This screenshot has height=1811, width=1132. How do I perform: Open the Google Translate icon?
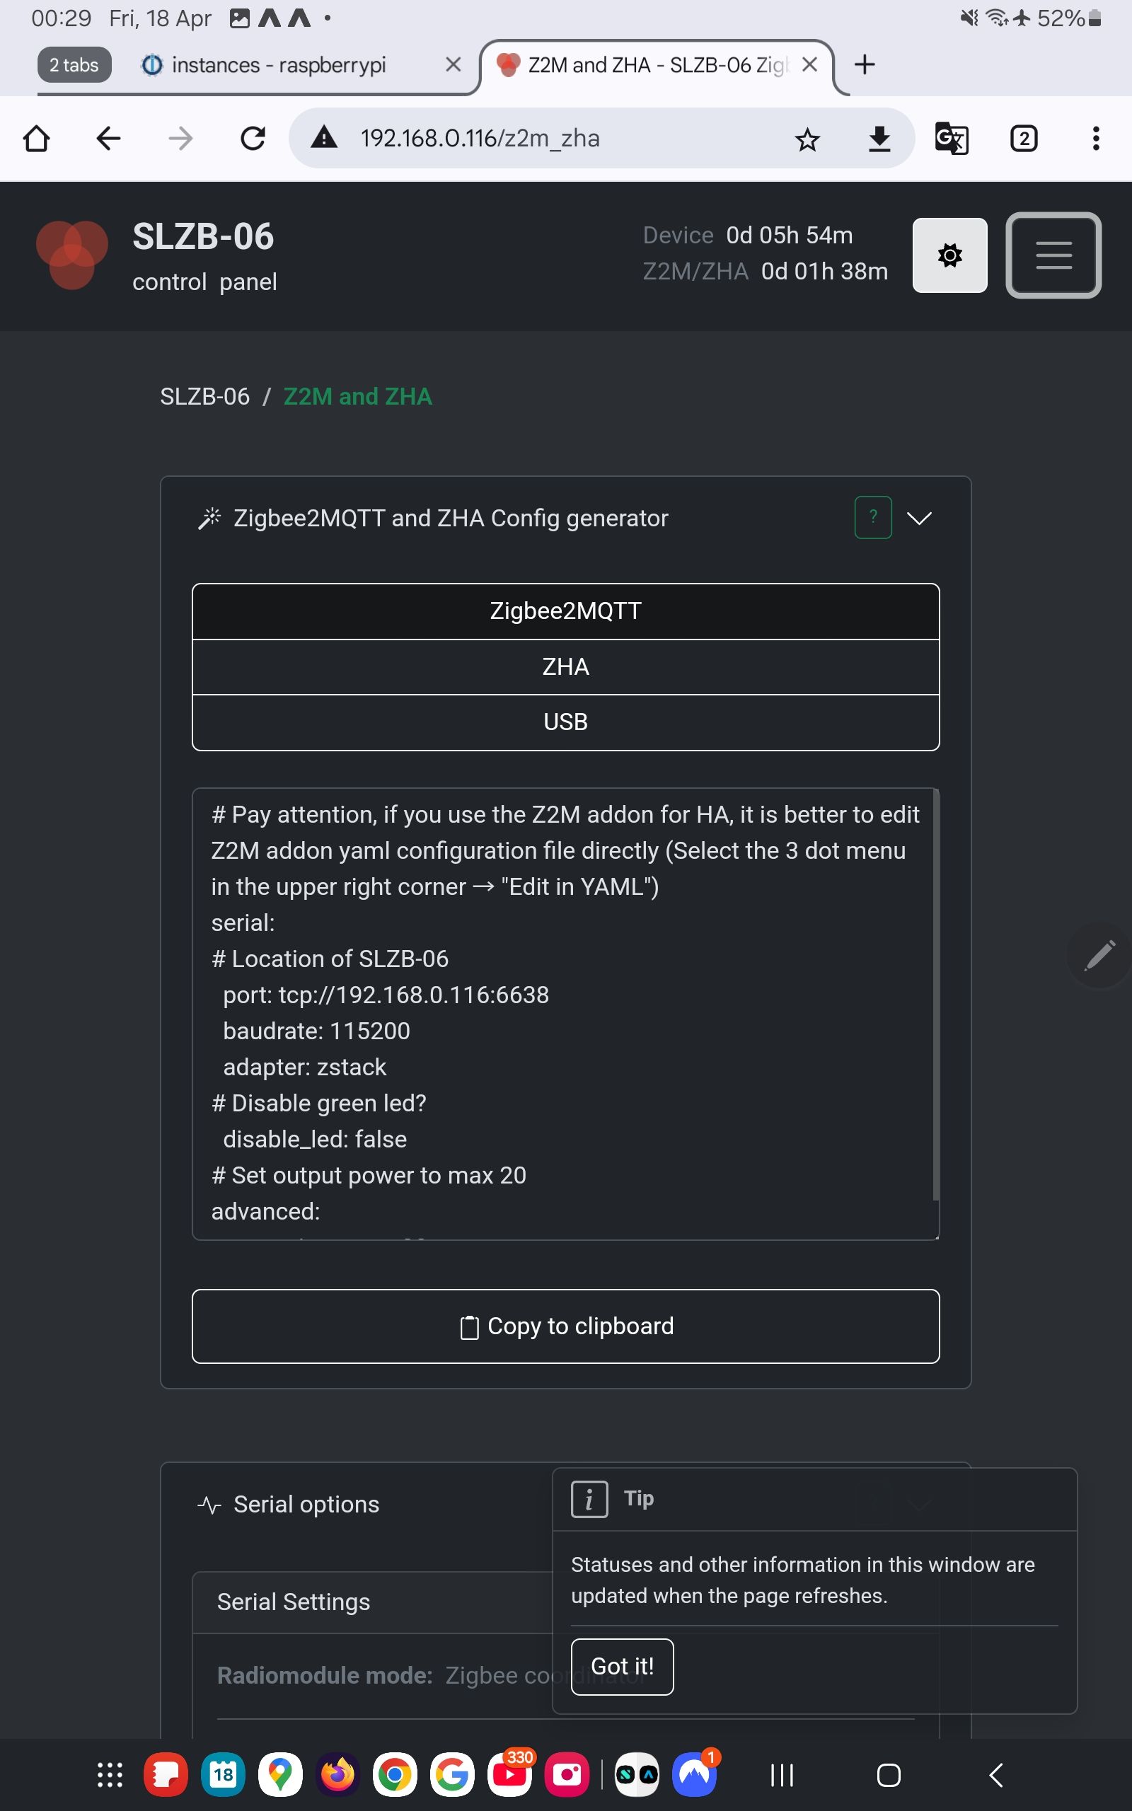[951, 139]
